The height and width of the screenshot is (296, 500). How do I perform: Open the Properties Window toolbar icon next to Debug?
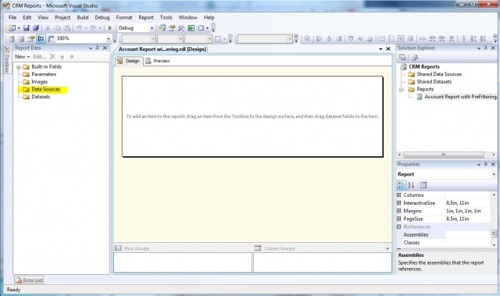click(x=172, y=28)
